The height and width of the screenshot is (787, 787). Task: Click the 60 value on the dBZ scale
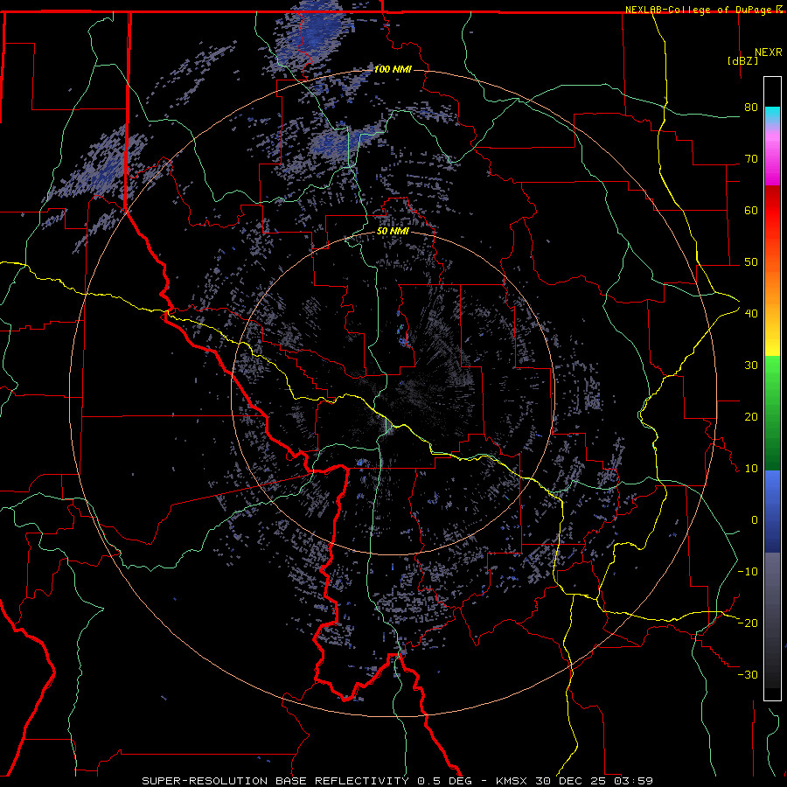point(751,210)
